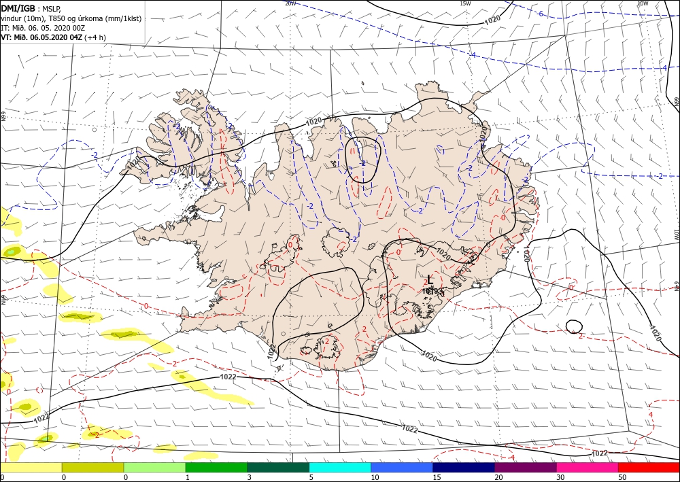Click the legend value '15'
Screen dimensions: 680x482
click(x=436, y=477)
